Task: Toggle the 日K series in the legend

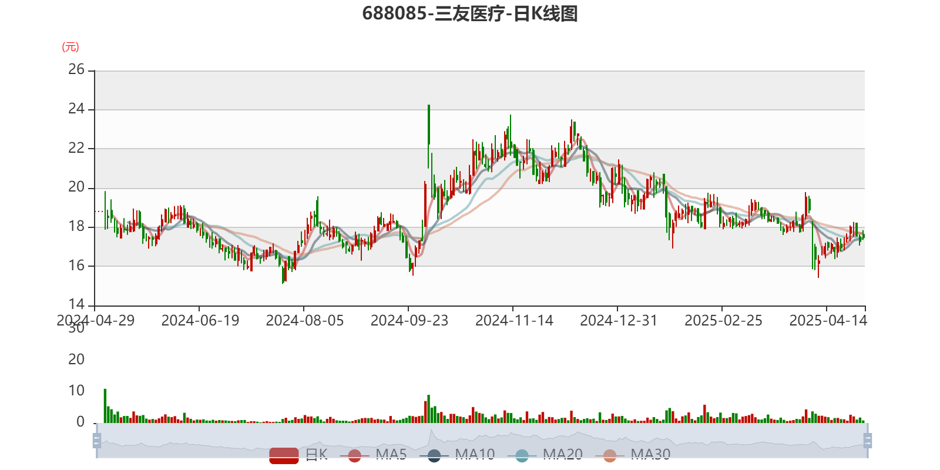Action: [x=298, y=455]
